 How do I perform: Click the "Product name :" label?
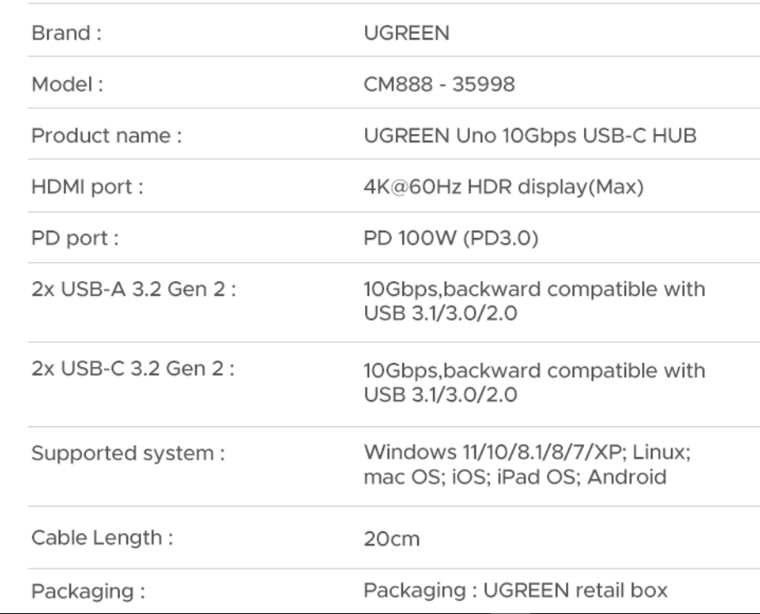(106, 135)
